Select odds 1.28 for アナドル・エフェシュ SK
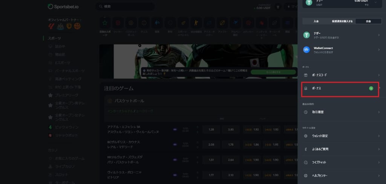386x184 pixels. pos(211,129)
